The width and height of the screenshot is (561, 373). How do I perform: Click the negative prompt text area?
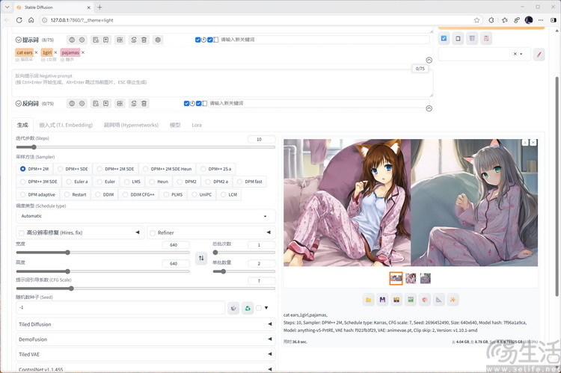222,83
